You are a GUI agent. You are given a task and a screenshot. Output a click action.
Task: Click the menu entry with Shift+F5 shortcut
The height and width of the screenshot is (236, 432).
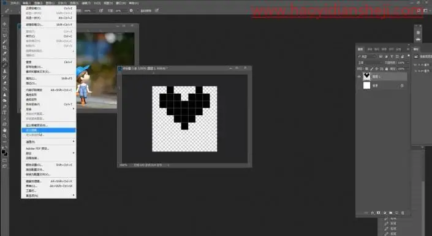(x=48, y=78)
